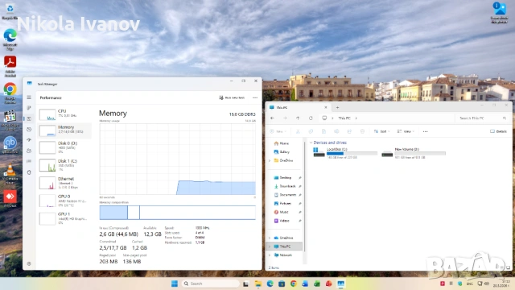Open Services page in Task Manager sidebar

pyautogui.click(x=29, y=172)
